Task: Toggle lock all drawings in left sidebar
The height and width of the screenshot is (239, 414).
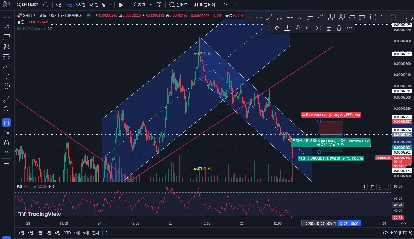Action: click(x=7, y=142)
